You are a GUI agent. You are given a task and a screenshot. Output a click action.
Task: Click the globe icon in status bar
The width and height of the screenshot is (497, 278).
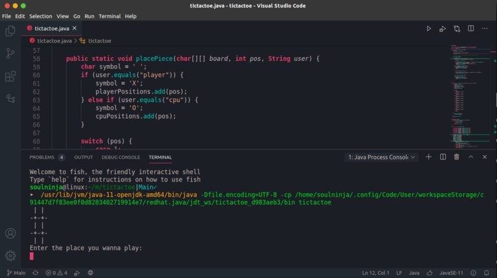(x=90, y=272)
